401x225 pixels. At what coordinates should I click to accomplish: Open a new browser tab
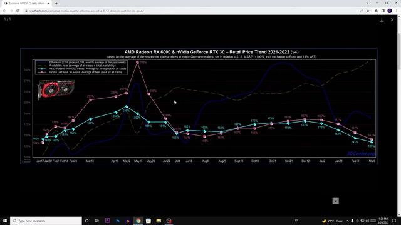(x=56, y=4)
